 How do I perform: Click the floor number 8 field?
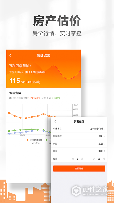(x=78, y=159)
